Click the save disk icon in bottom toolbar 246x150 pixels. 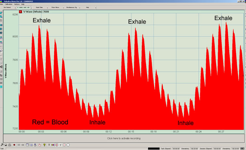[6, 145]
